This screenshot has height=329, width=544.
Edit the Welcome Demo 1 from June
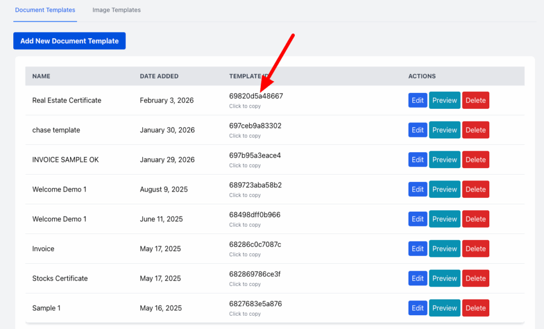point(418,219)
